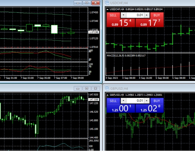Click the USDCHF volume field showing 0.01
Image resolution: width=195 pixels, height=151 pixels.
pos(135,15)
